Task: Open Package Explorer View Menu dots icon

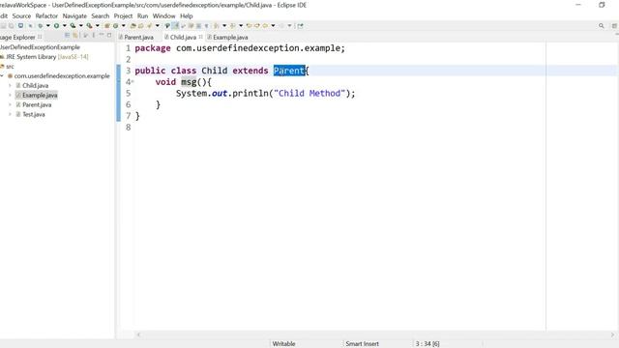Action: [94, 36]
